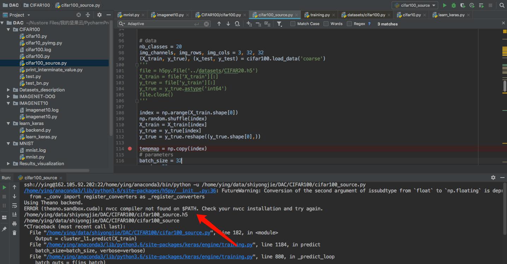Open Run panel settings gear
The image size is (507, 264).
click(493, 178)
